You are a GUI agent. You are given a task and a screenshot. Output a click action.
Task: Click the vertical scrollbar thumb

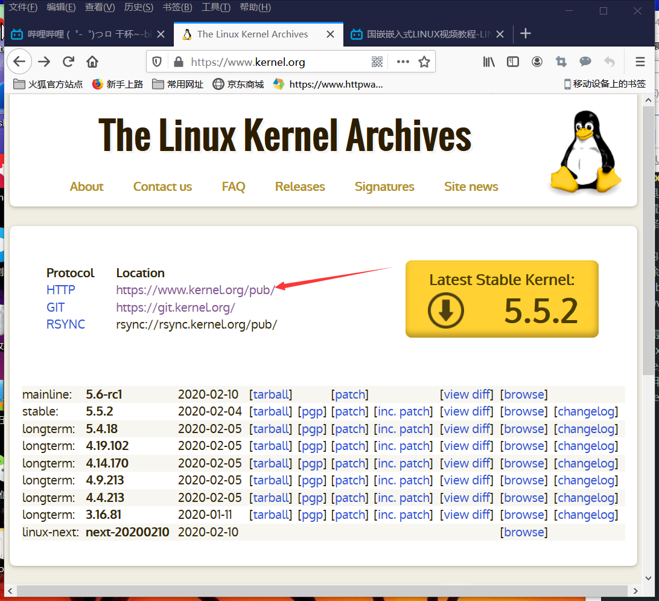(648, 240)
